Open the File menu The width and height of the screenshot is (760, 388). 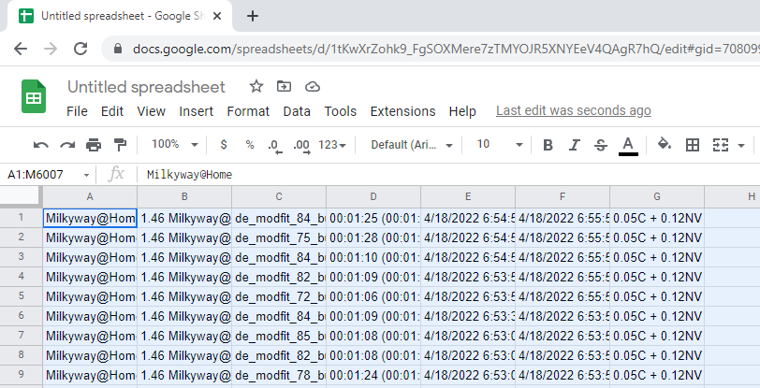click(x=77, y=111)
